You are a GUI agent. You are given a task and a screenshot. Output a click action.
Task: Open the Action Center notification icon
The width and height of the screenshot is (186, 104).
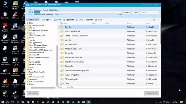tap(181, 102)
